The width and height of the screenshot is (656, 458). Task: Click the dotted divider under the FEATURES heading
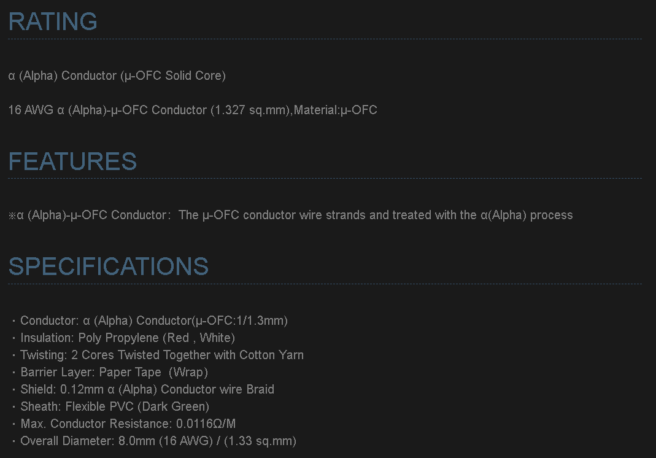coord(325,179)
